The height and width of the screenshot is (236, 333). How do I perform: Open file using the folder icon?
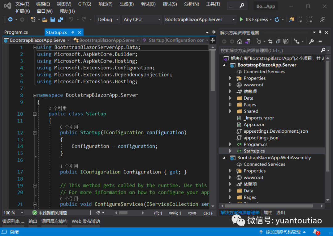click(45, 20)
